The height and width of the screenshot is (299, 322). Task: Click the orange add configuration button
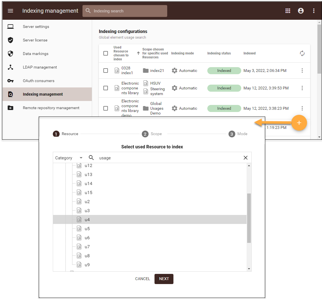(x=299, y=123)
